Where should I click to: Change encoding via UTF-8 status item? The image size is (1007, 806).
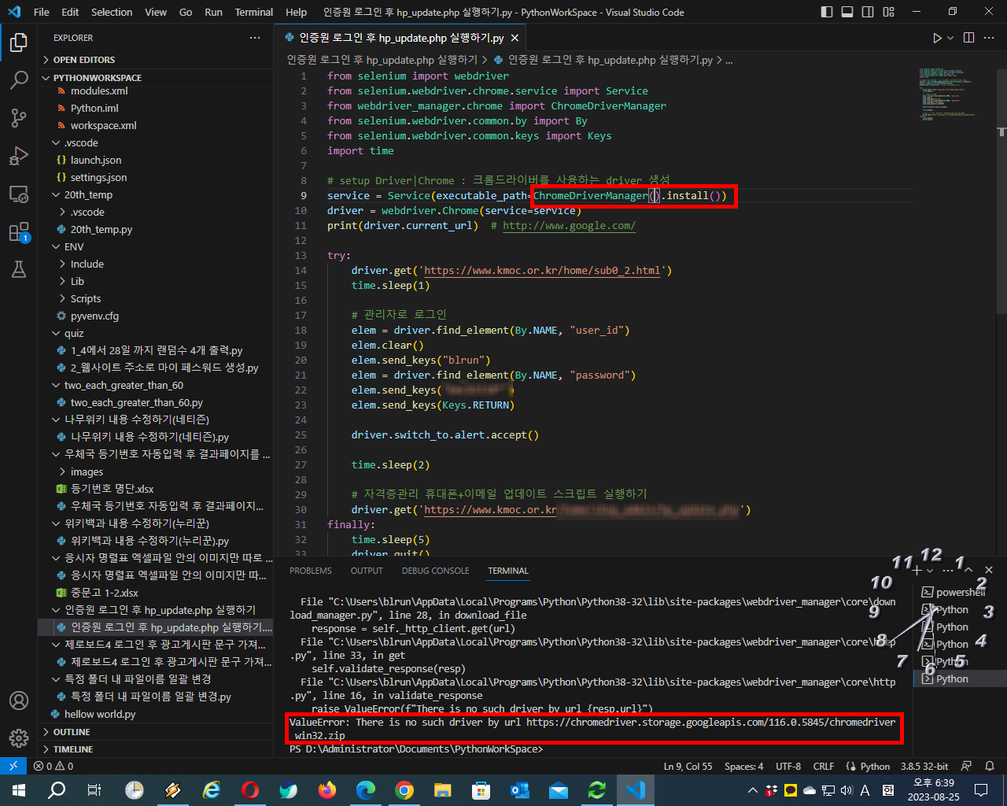pos(788,766)
